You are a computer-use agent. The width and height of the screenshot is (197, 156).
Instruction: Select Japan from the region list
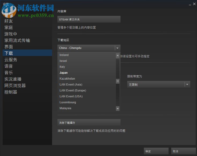[x=87, y=73]
